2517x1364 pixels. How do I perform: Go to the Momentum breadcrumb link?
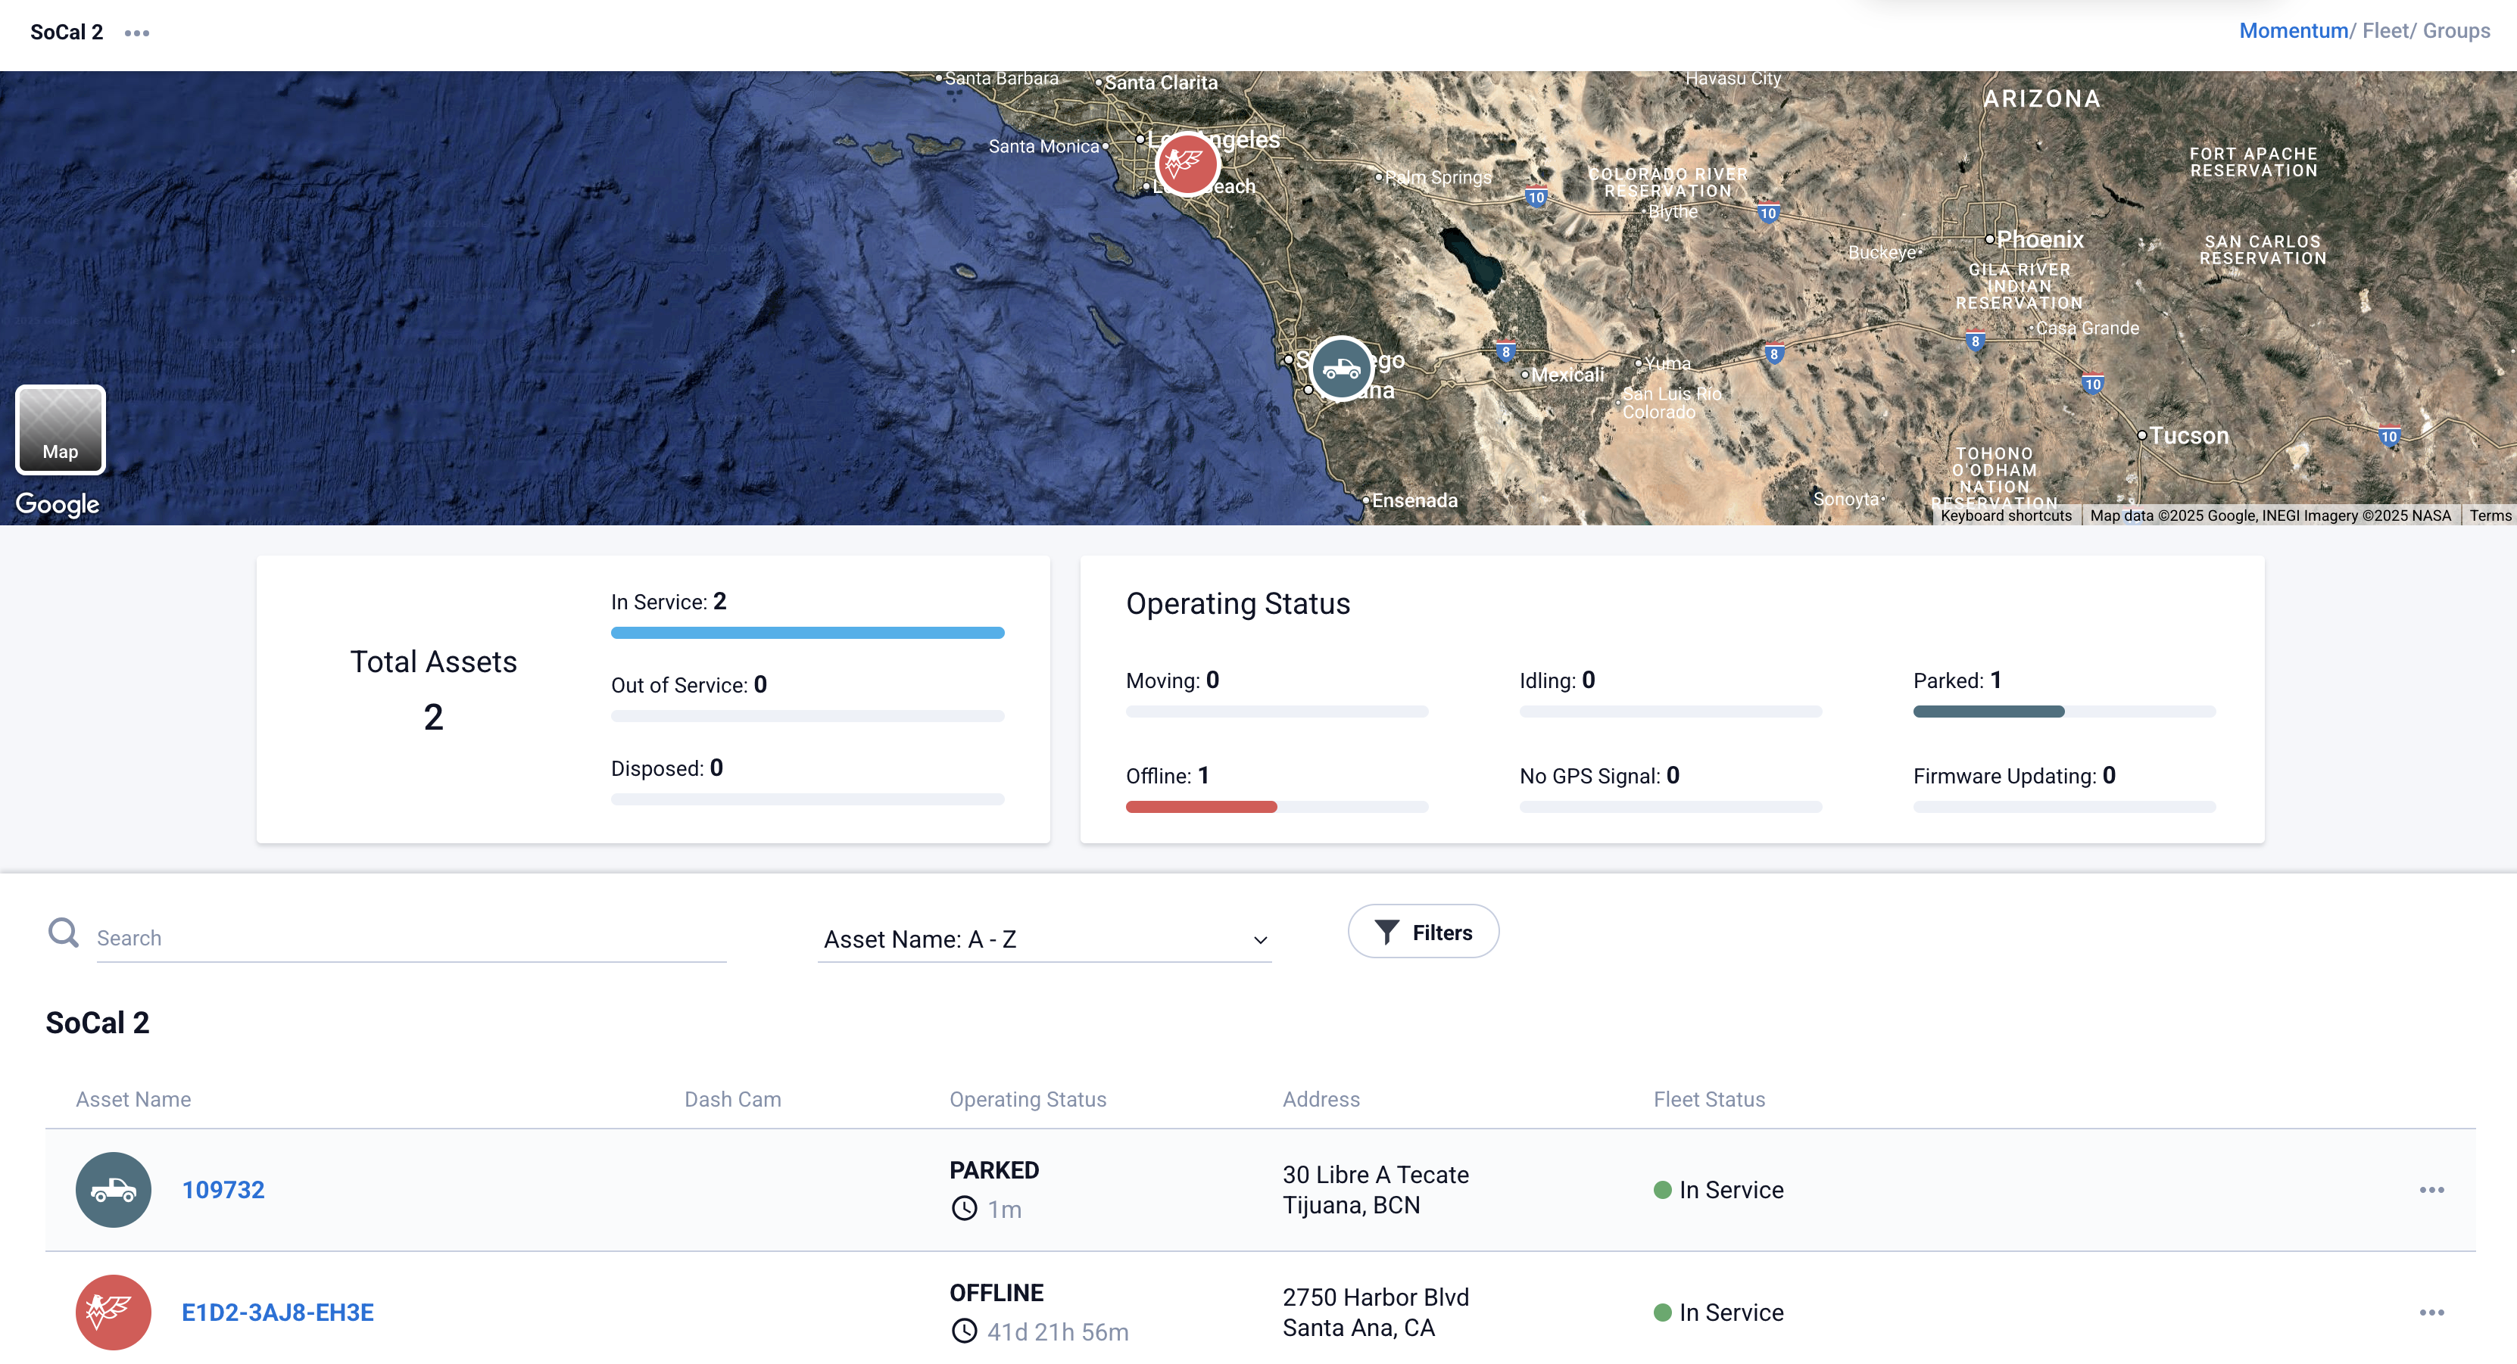pos(2292,30)
